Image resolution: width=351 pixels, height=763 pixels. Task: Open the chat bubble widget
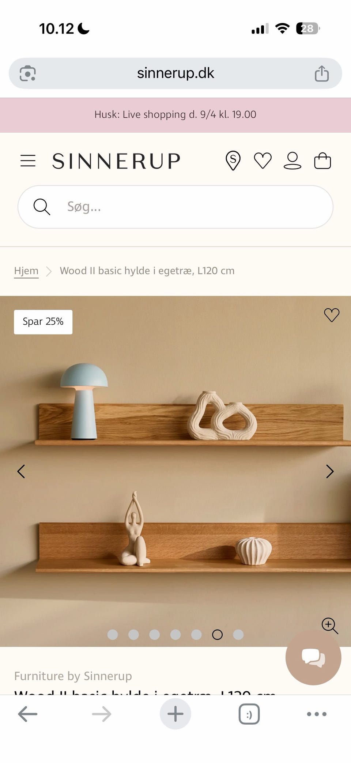[313, 657]
